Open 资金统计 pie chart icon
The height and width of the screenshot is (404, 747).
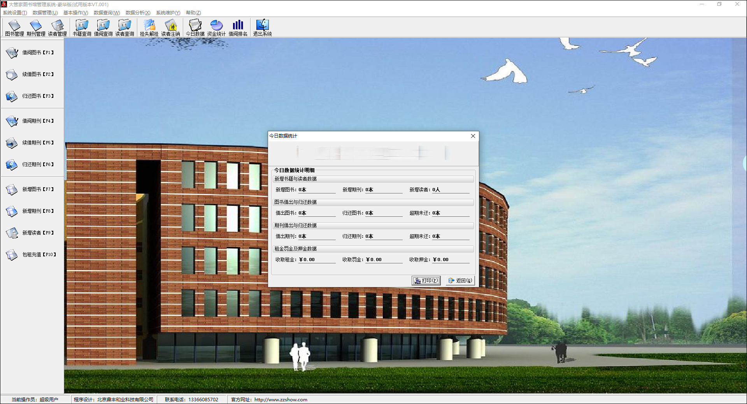pos(216,28)
